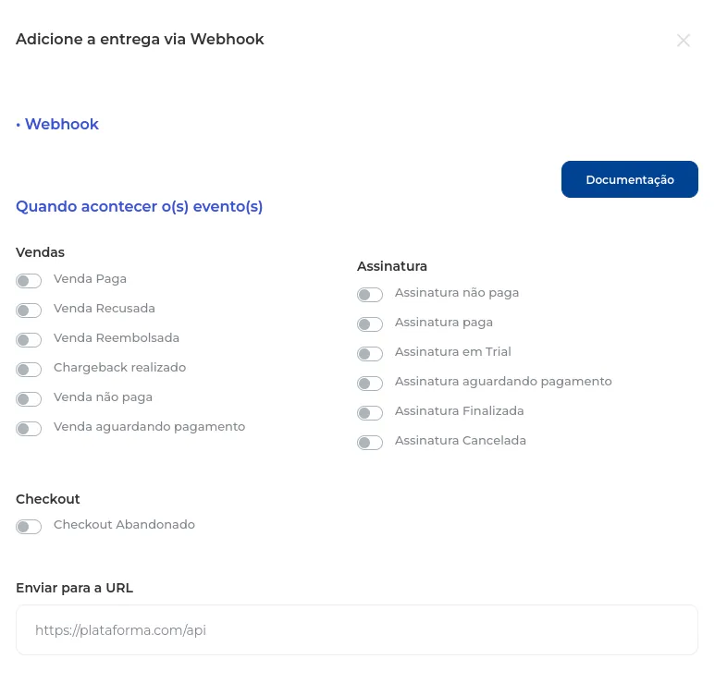
Task: Click 'Adicione a entrega via Webhook' title
Action: pos(140,39)
